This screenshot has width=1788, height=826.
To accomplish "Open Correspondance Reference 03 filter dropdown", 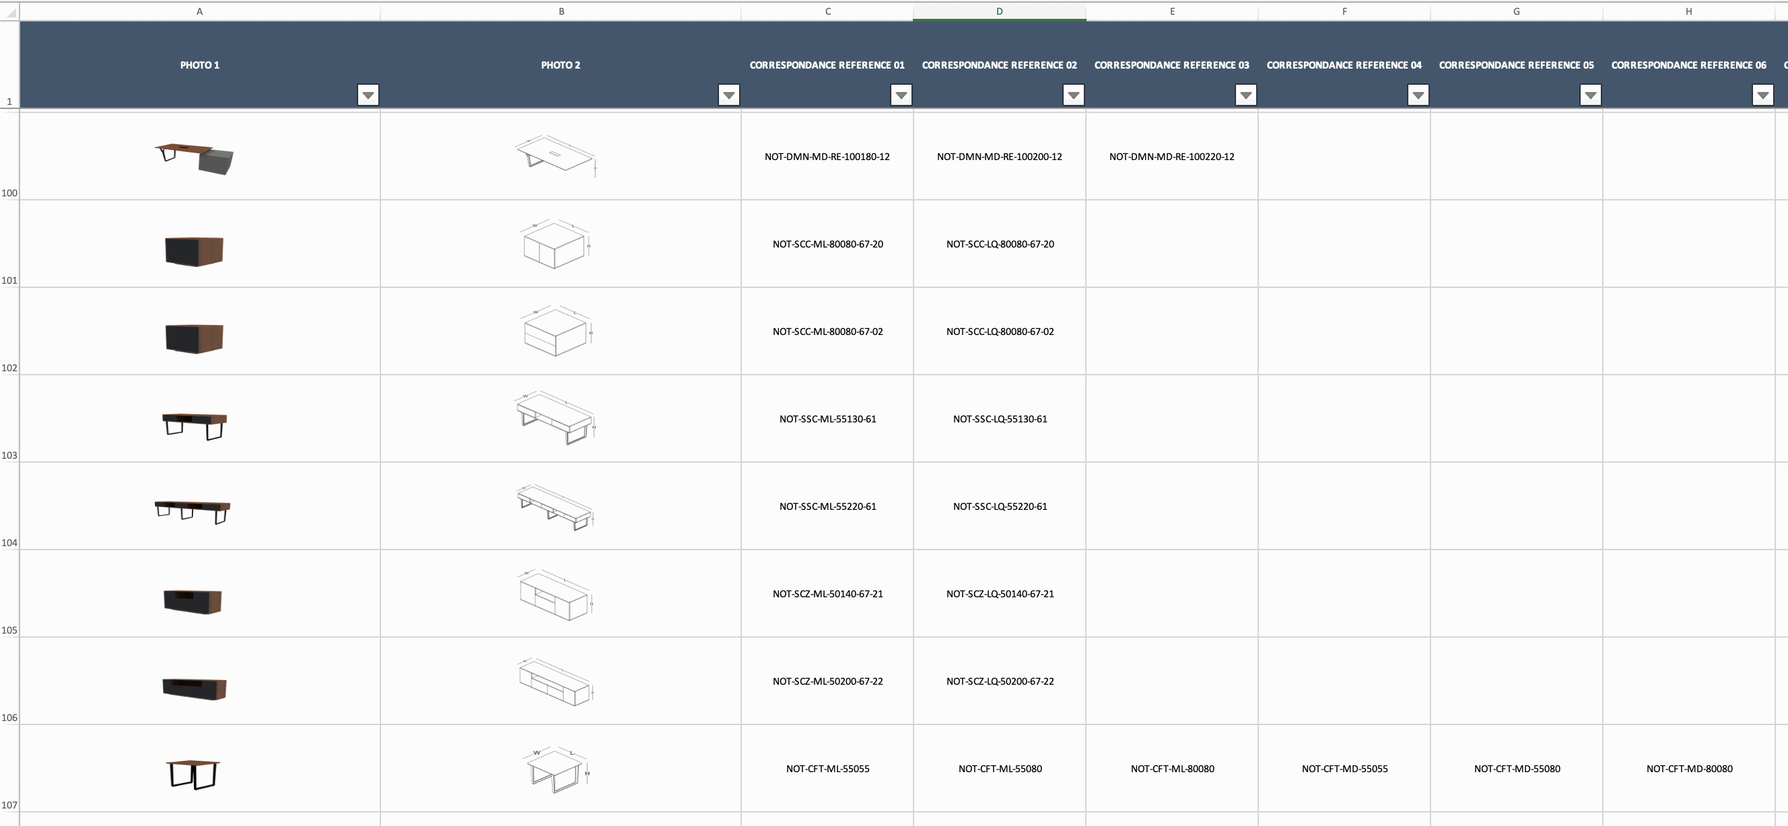I will [1246, 95].
